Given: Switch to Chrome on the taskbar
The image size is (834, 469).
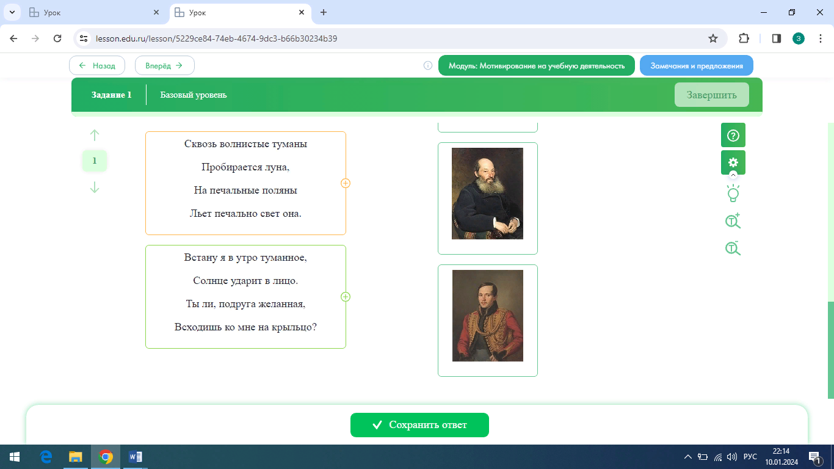Looking at the screenshot, I should tap(106, 457).
